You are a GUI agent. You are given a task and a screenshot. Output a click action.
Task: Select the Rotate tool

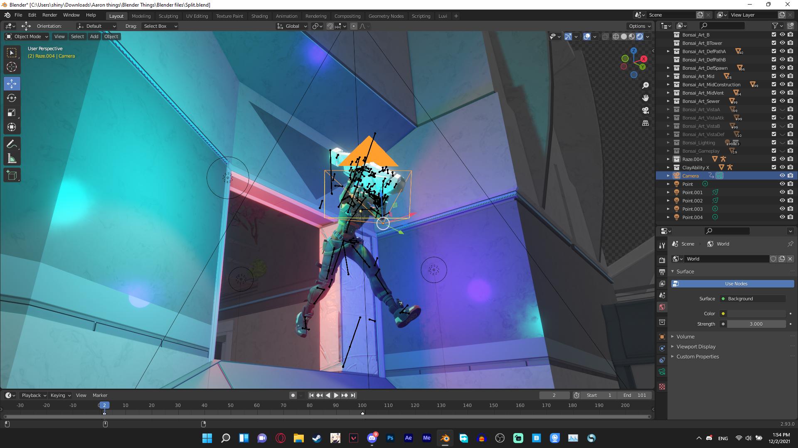pyautogui.click(x=12, y=98)
